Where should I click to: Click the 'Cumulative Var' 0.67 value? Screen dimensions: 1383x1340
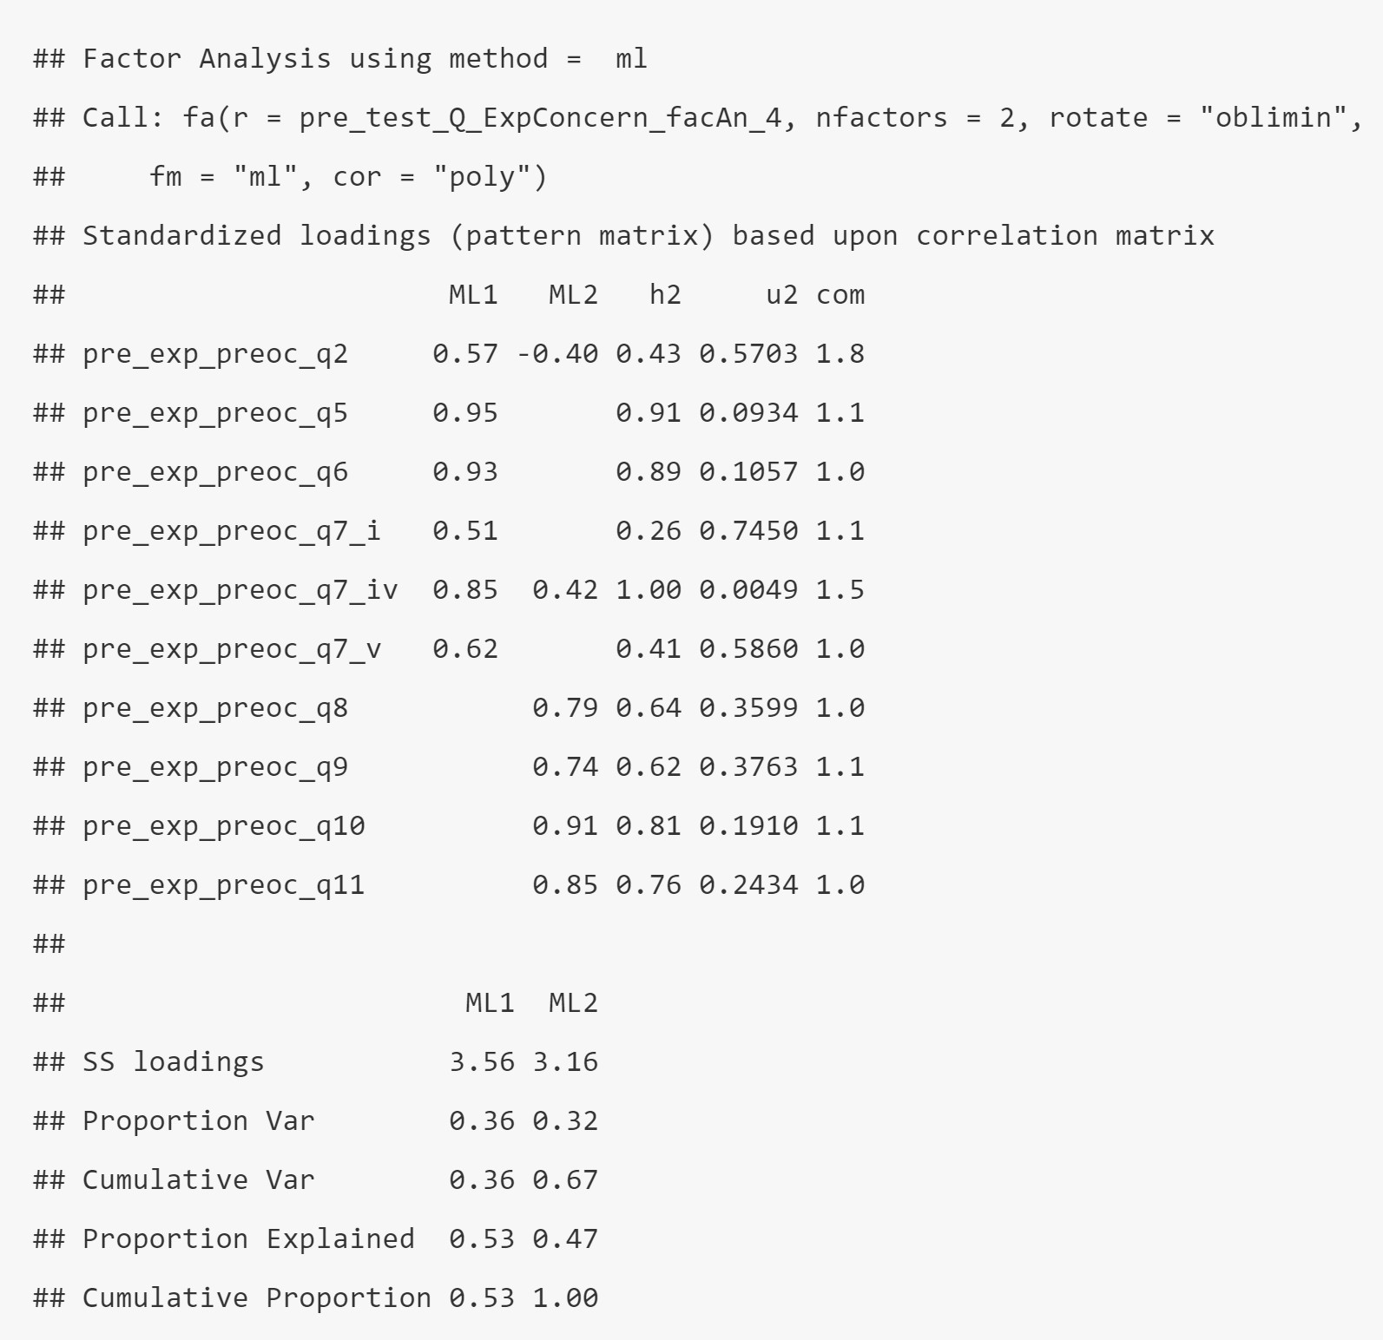click(565, 1180)
